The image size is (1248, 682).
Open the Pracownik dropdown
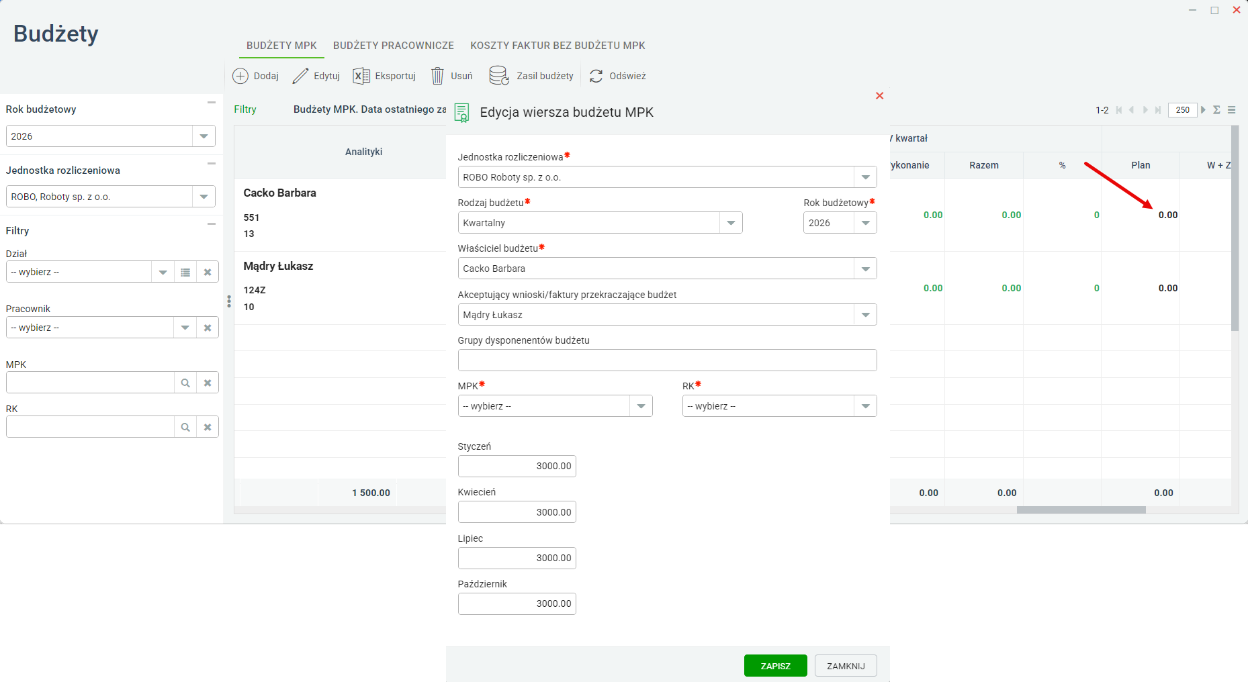click(x=185, y=328)
